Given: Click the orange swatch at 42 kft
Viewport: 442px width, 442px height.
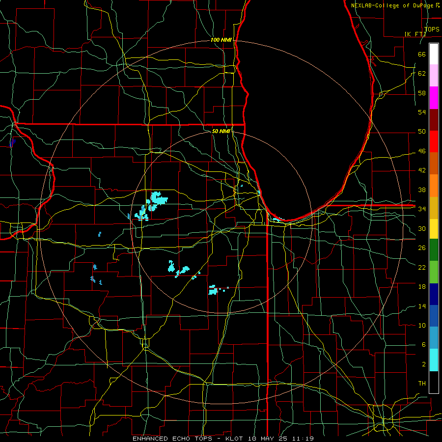Looking at the screenshot, I should pos(434,186).
